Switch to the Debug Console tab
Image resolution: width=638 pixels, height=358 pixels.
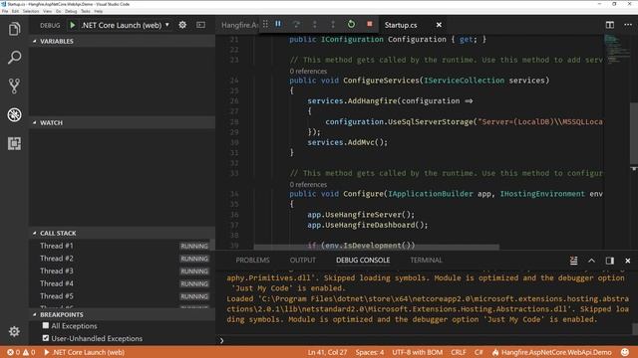pos(363,261)
